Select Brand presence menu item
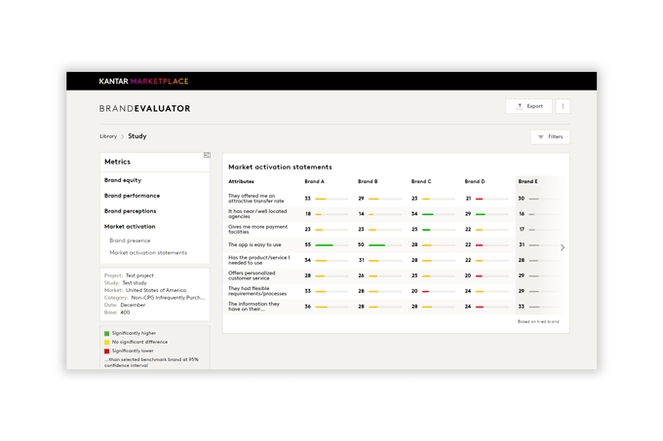The image size is (663, 441). pyautogui.click(x=129, y=239)
